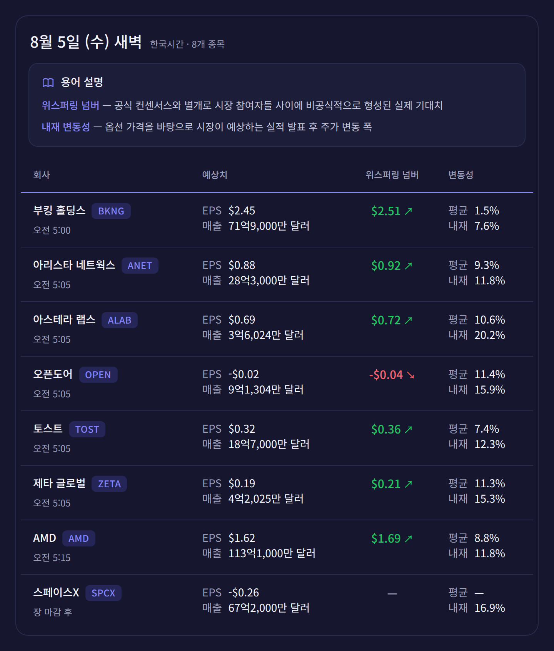Click the up arrow next to $0.21
This screenshot has width=554, height=651.
(x=409, y=484)
